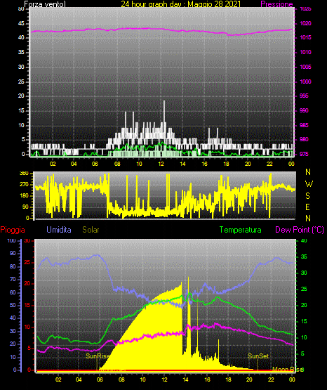Click the 'Dew Point (°C)' legend label
The image size is (327, 390).
[x=300, y=230]
